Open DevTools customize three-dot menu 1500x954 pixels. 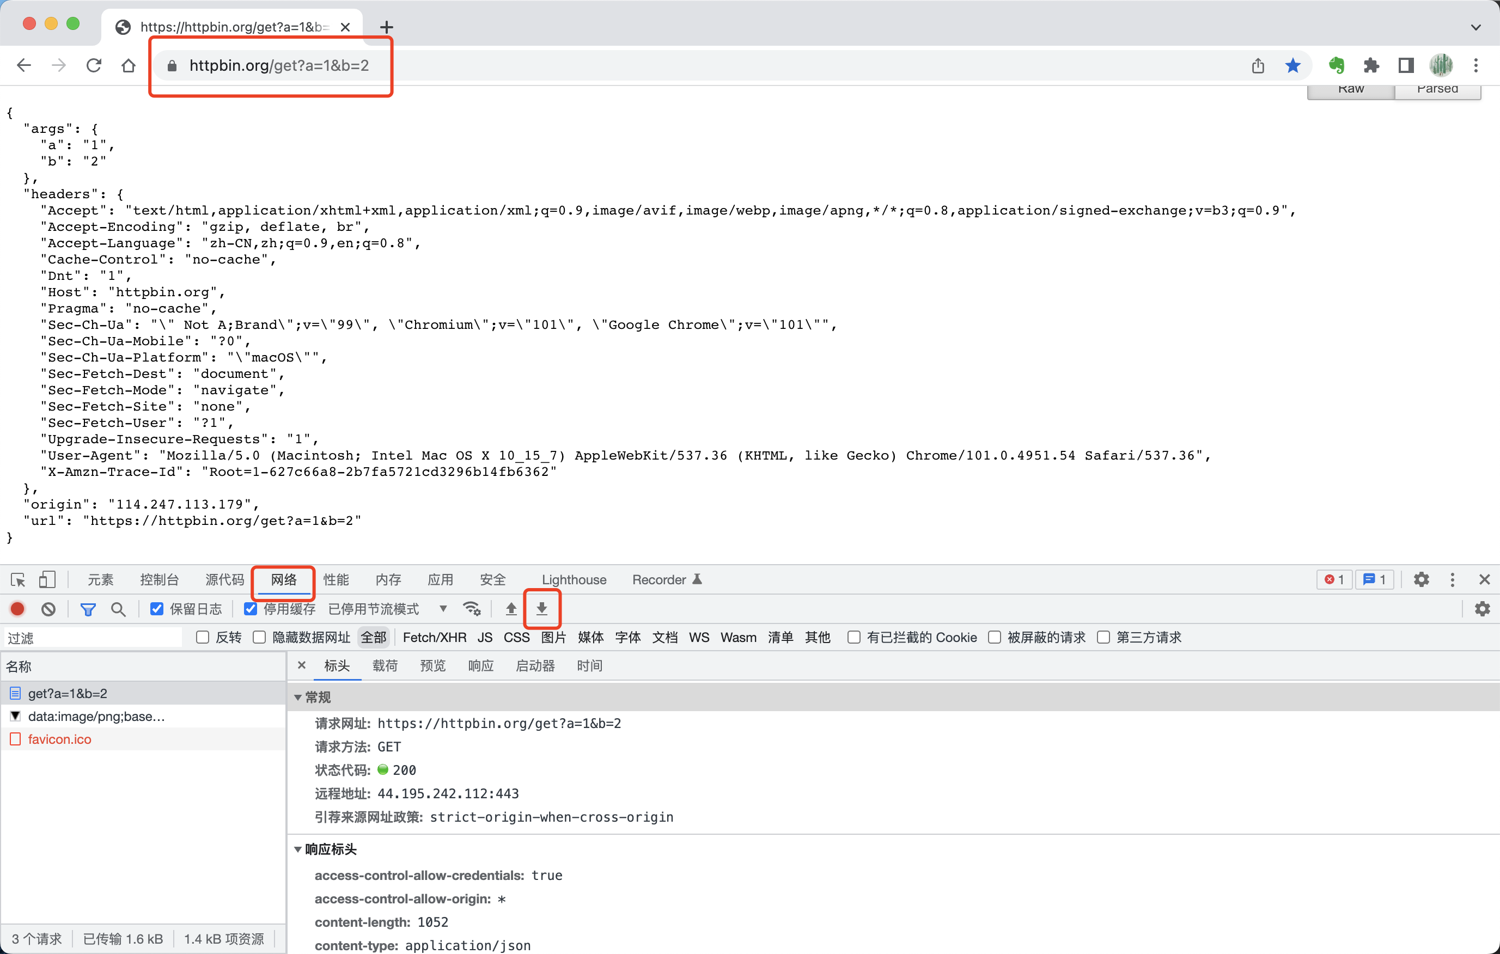1452,580
